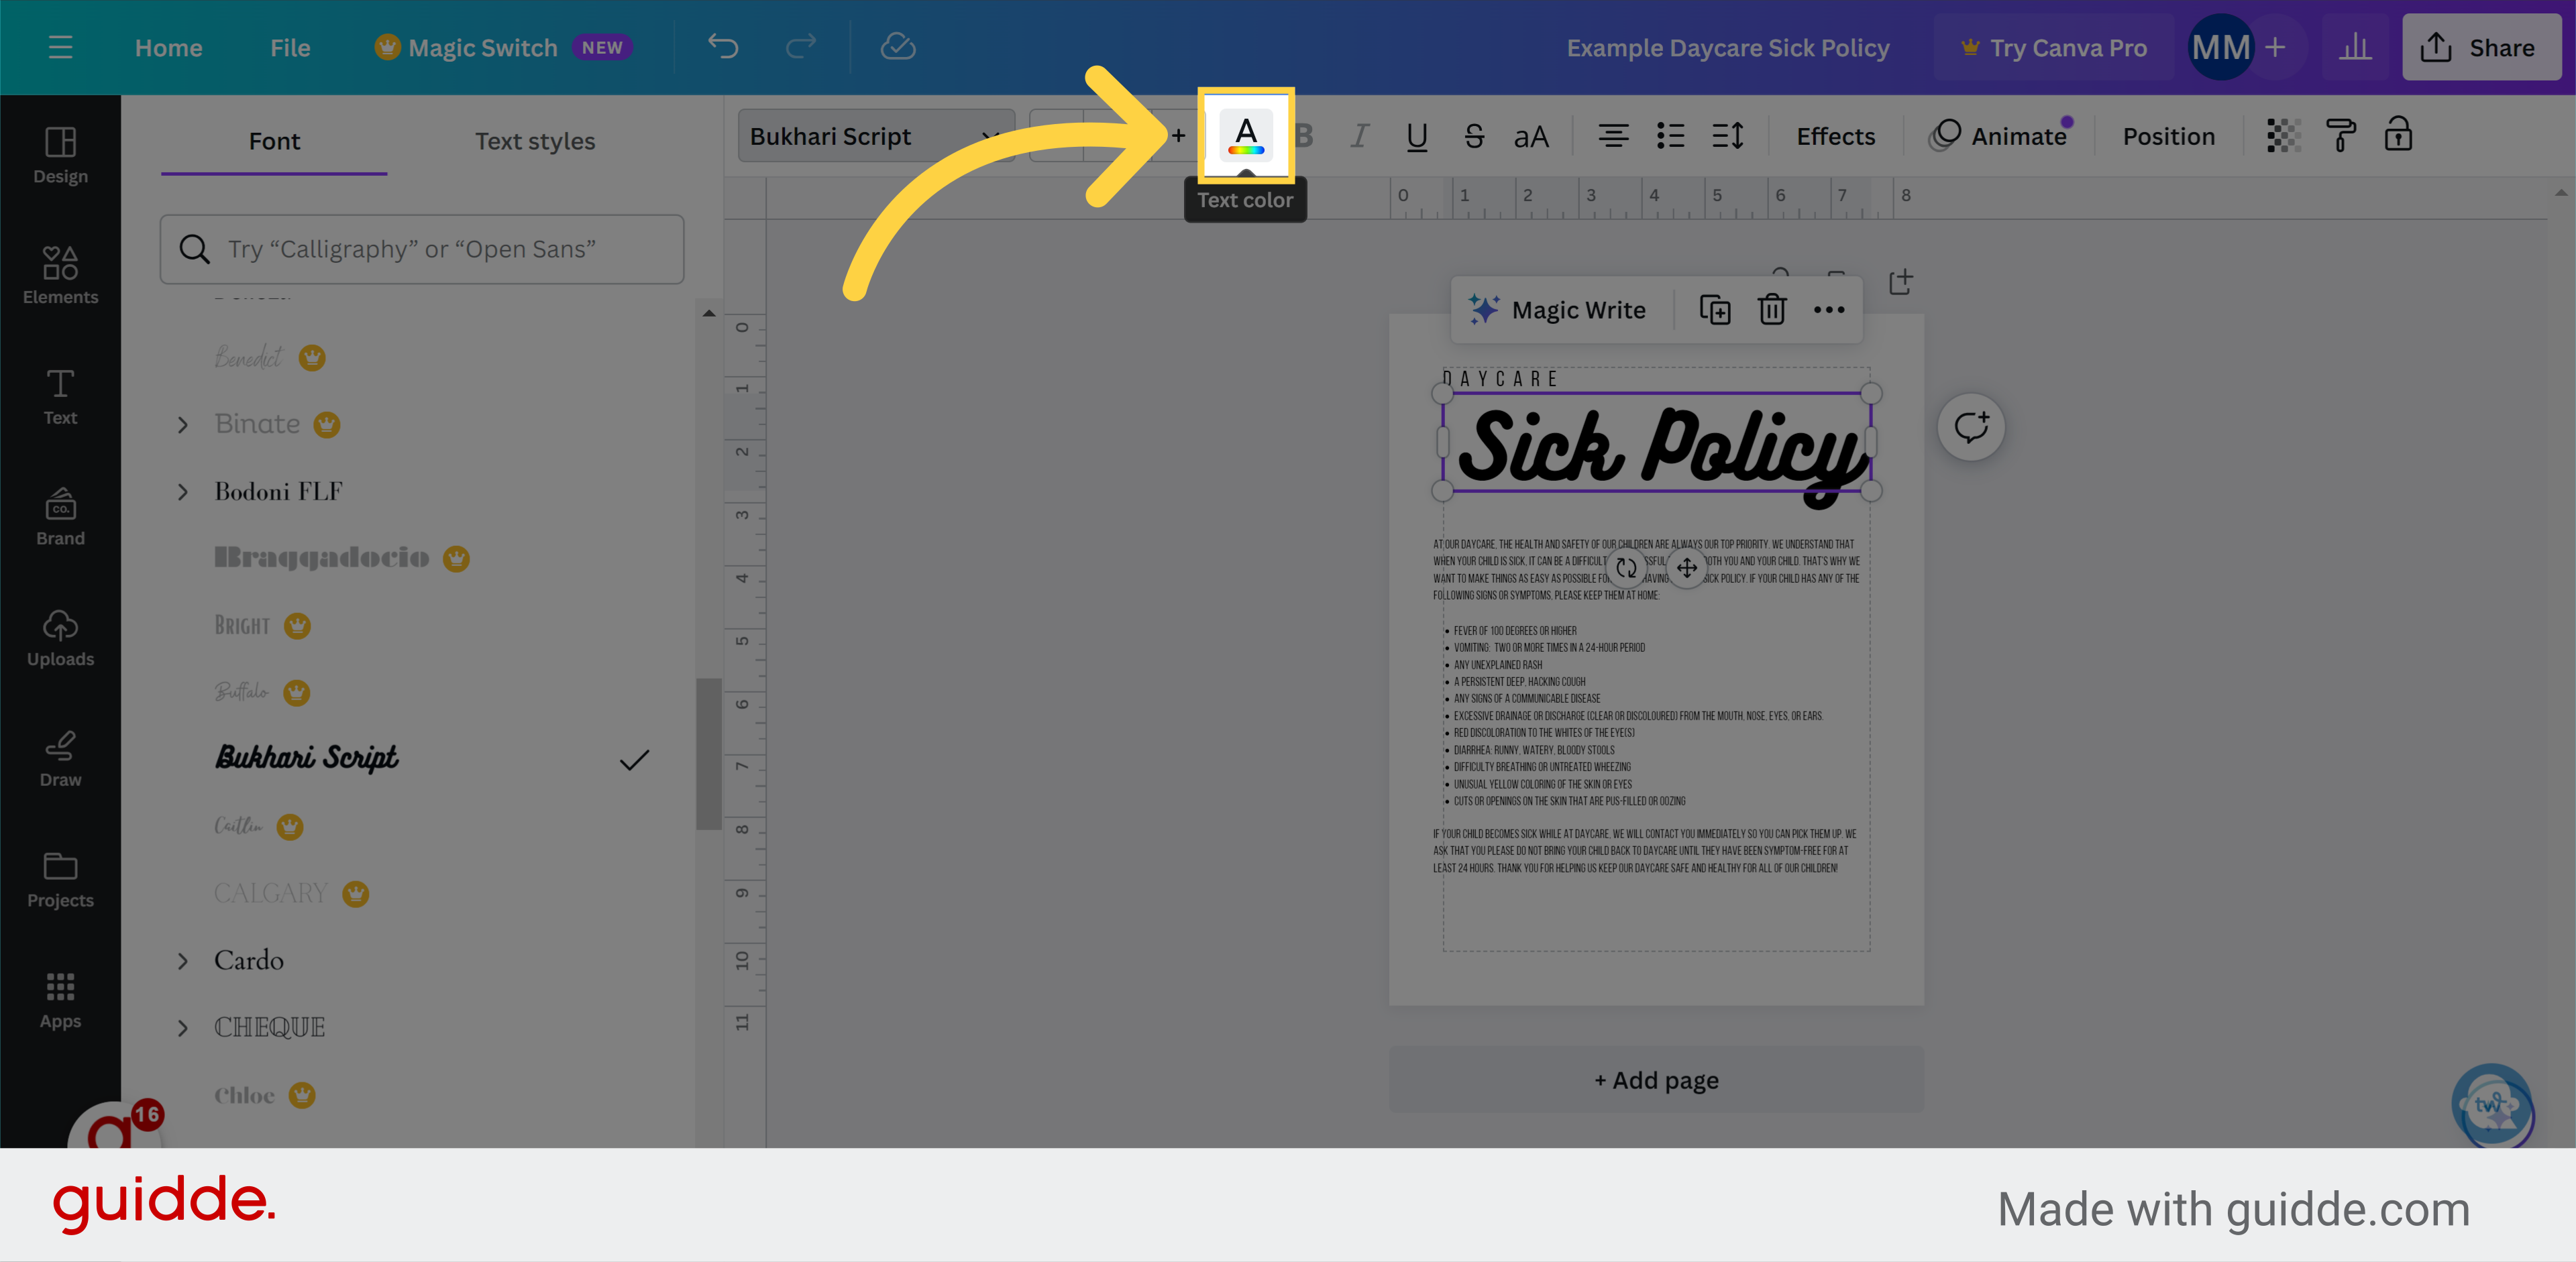Viewport: 2576px width, 1262px height.
Task: Open the hamburger main menu
Action: 60,47
